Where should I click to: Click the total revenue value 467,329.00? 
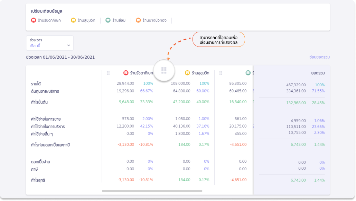(296, 85)
